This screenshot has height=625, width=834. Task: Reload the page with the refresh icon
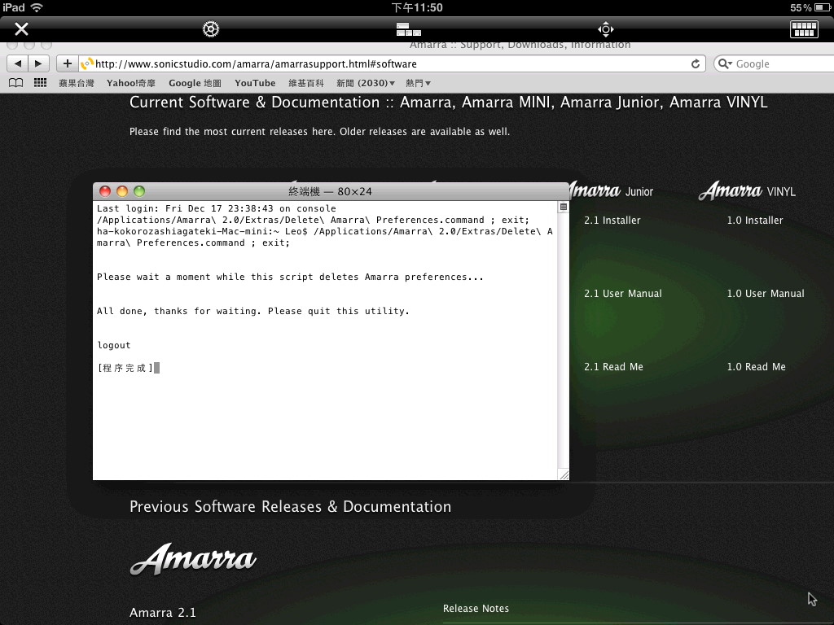696,63
